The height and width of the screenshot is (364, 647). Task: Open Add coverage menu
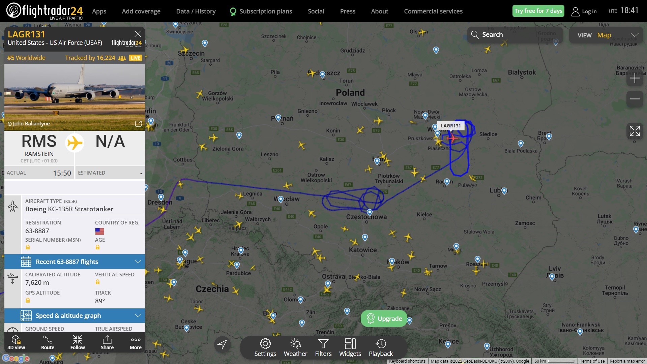[141, 11]
